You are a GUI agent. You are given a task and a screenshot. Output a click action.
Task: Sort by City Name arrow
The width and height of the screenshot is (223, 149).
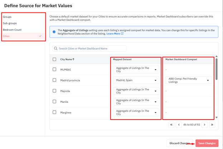tap(74, 59)
